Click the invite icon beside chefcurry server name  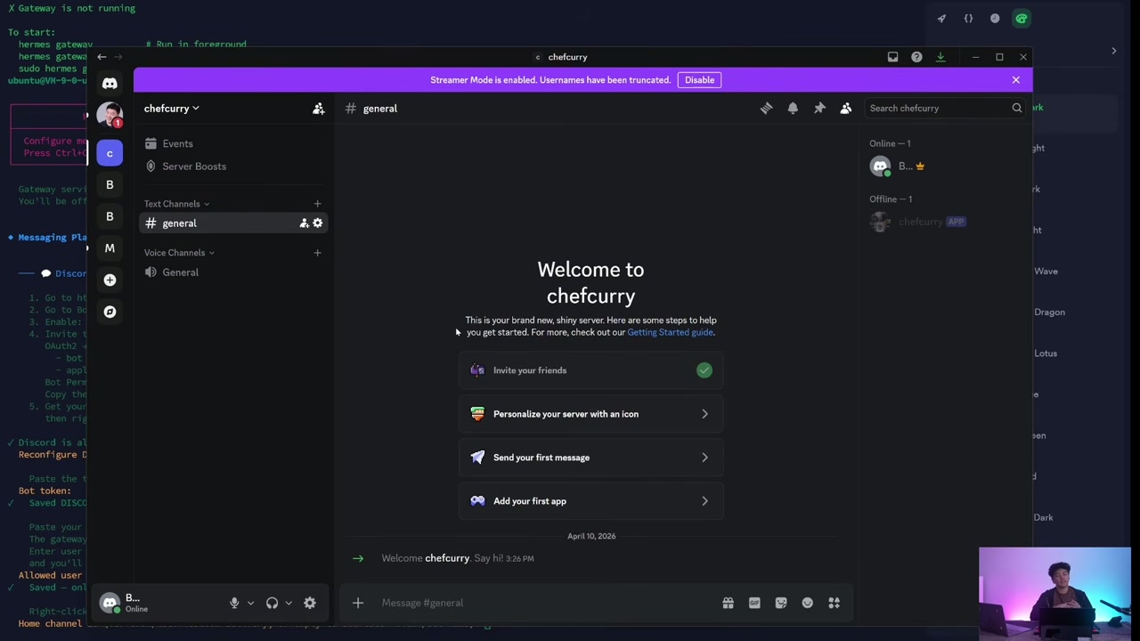[318, 109]
